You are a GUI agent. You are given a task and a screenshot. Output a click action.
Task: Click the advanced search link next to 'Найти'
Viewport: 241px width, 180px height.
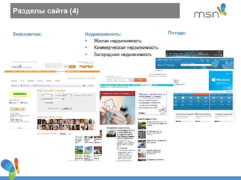pos(53,108)
